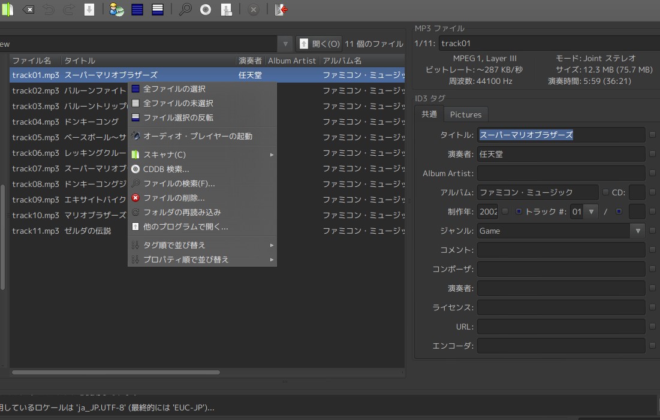Open the ジャンル Game dropdown arrow
660x420 pixels.
(x=638, y=231)
